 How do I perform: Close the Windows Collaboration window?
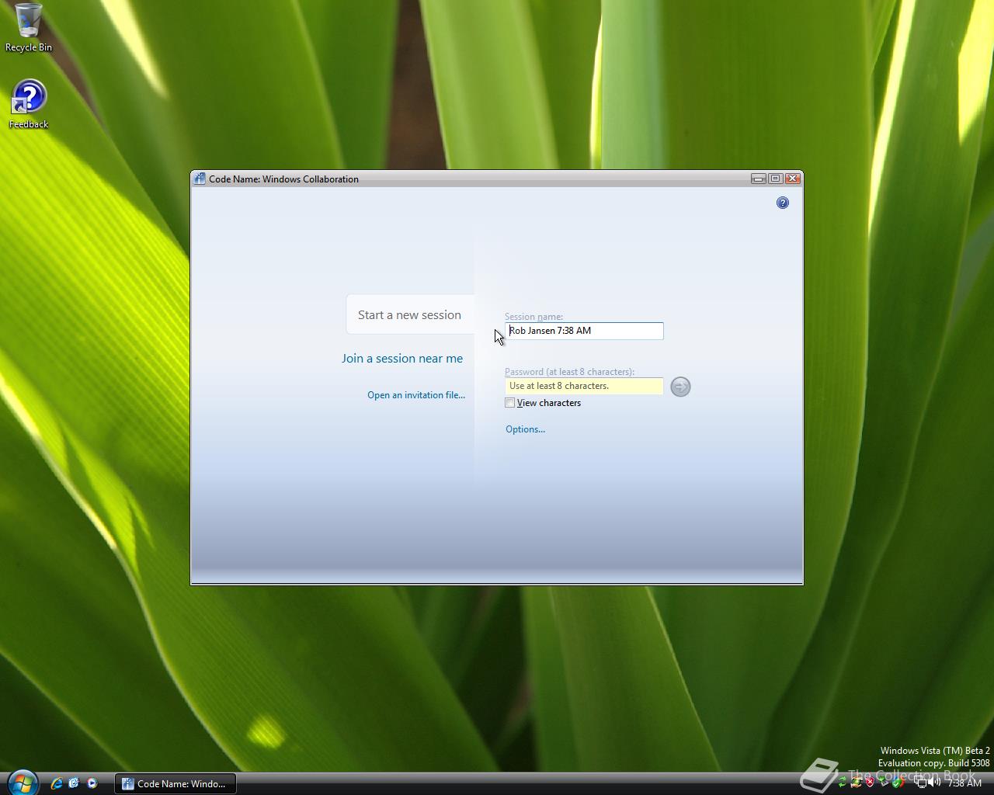(792, 179)
